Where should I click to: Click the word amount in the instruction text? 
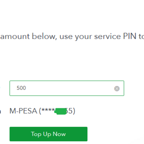15,36
